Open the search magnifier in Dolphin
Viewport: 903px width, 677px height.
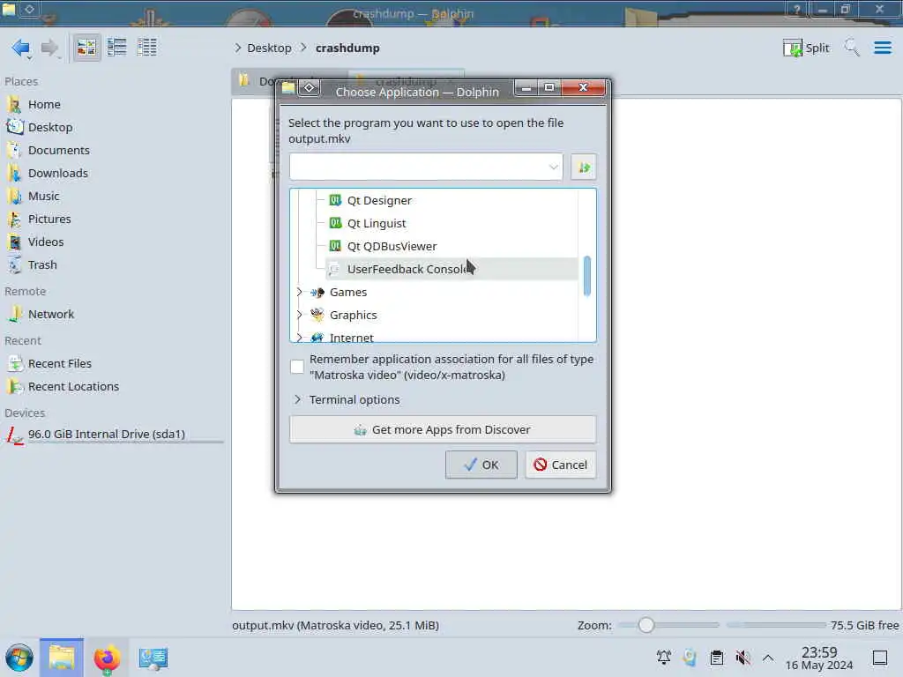pyautogui.click(x=852, y=48)
